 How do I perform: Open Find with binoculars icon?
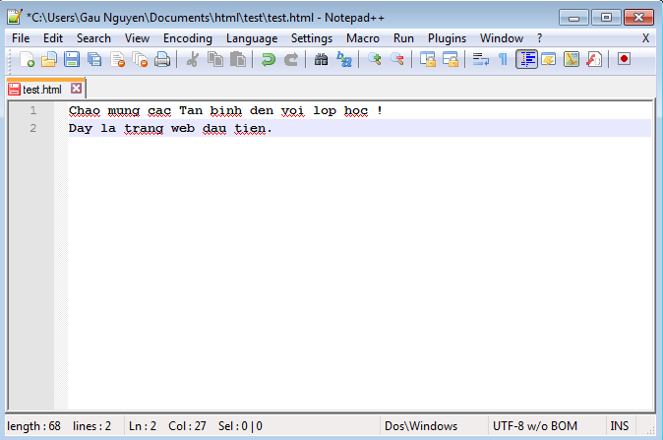(x=322, y=59)
